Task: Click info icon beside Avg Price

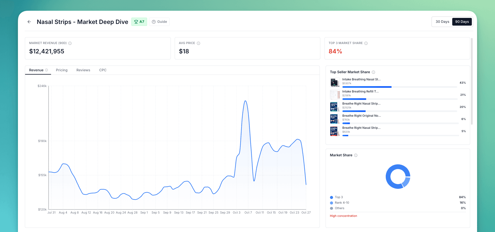Action: [198, 43]
